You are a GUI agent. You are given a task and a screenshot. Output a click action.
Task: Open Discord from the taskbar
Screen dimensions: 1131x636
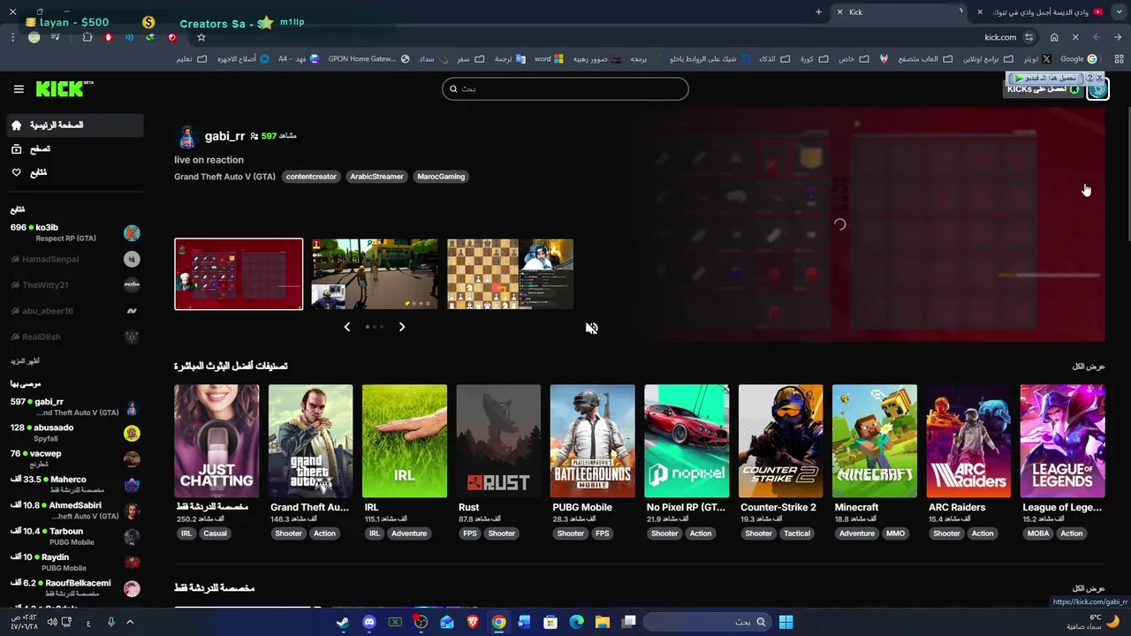(x=369, y=622)
